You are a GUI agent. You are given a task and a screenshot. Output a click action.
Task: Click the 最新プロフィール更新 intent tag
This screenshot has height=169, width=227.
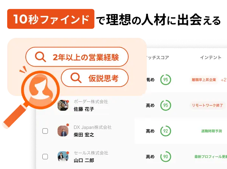click(x=211, y=157)
